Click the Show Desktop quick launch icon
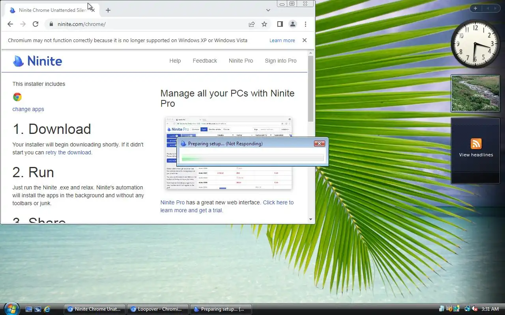Viewport: 505px width, 315px height. point(29,309)
